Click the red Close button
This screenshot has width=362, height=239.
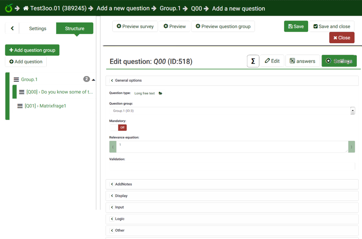[342, 38]
